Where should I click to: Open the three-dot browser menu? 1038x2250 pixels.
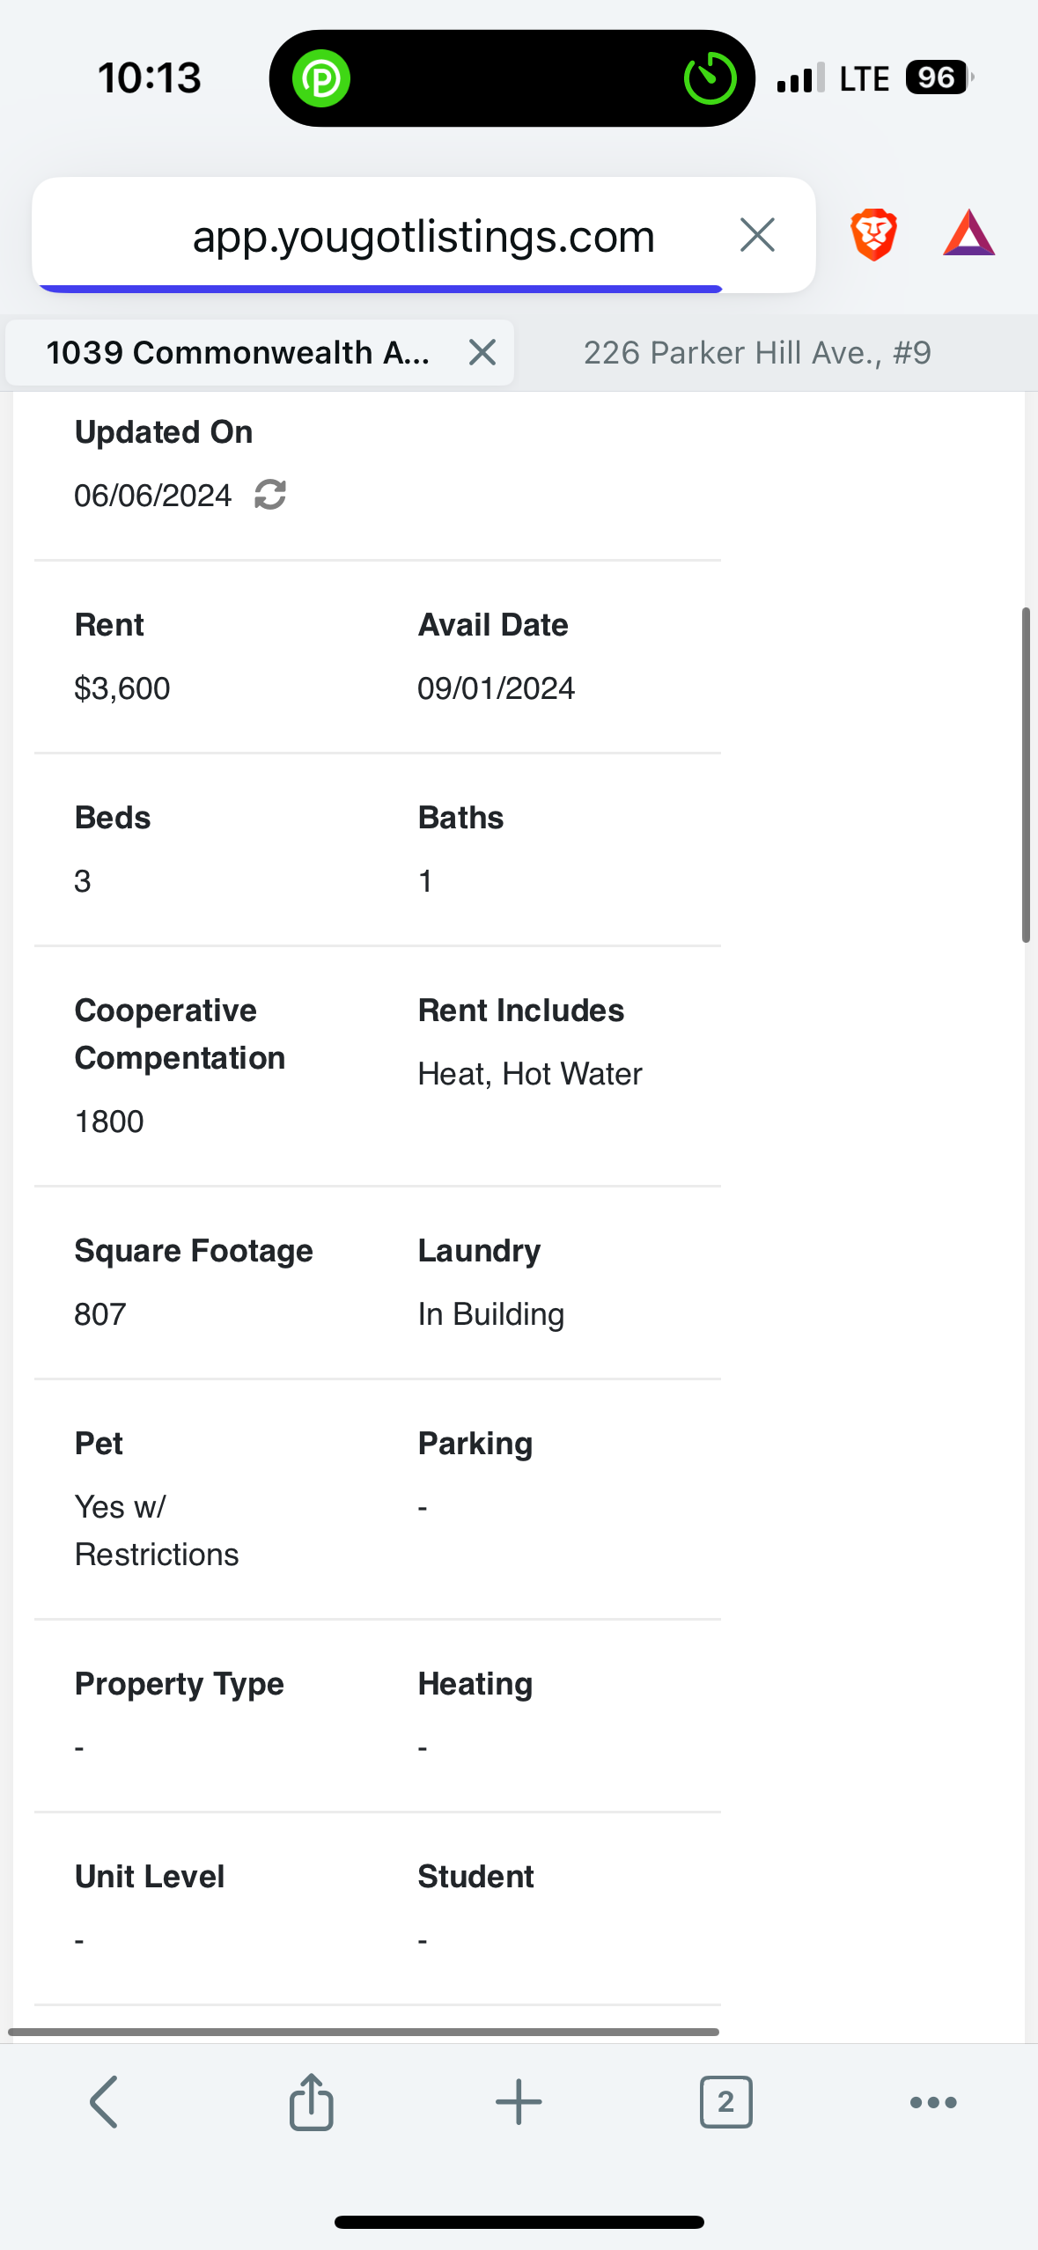coord(933,2102)
